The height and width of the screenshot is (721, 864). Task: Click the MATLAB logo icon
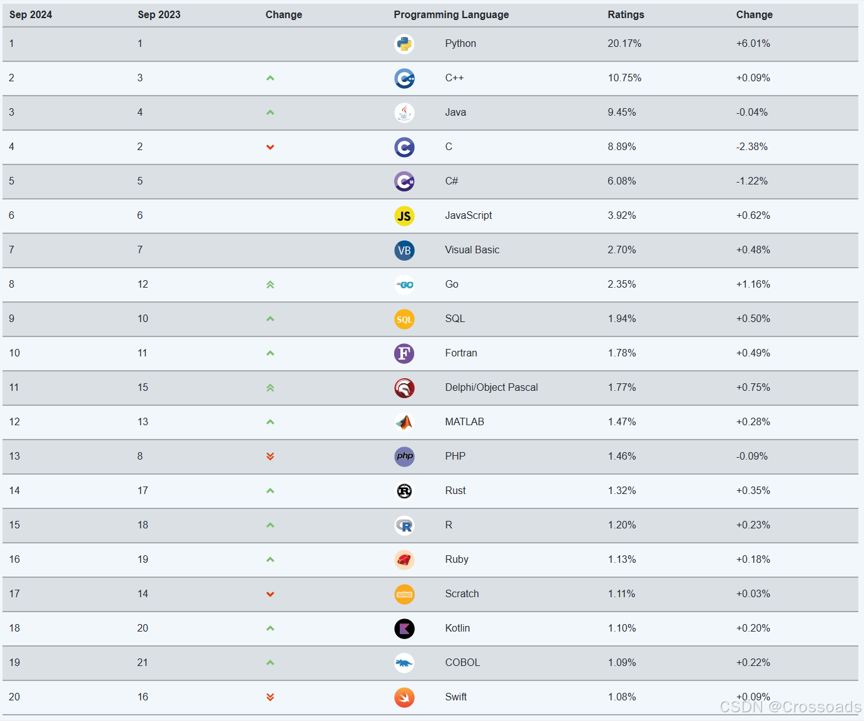pyautogui.click(x=404, y=422)
